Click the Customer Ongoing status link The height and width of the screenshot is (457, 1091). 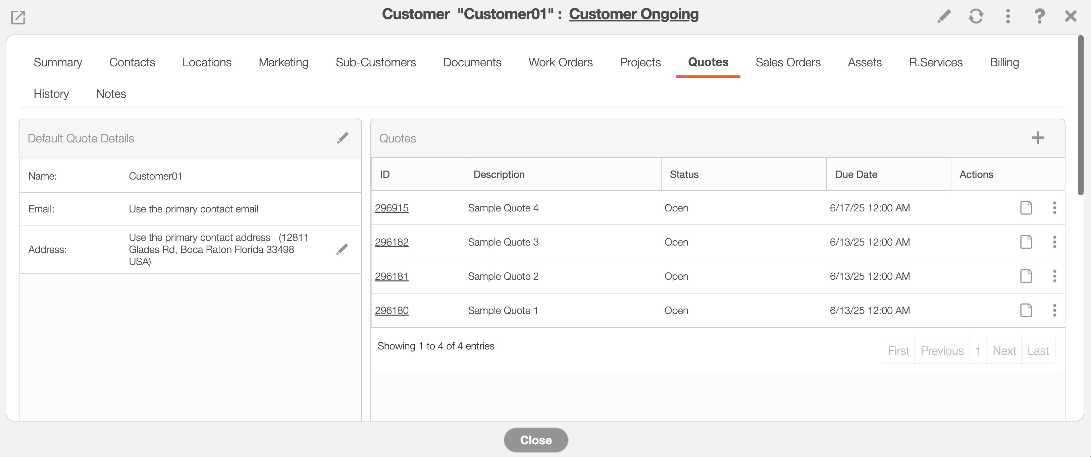click(634, 14)
